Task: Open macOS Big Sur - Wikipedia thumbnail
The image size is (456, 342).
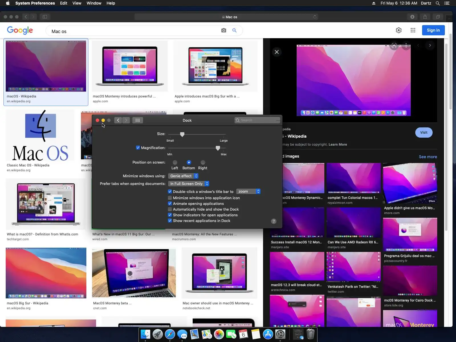Action: click(46, 273)
